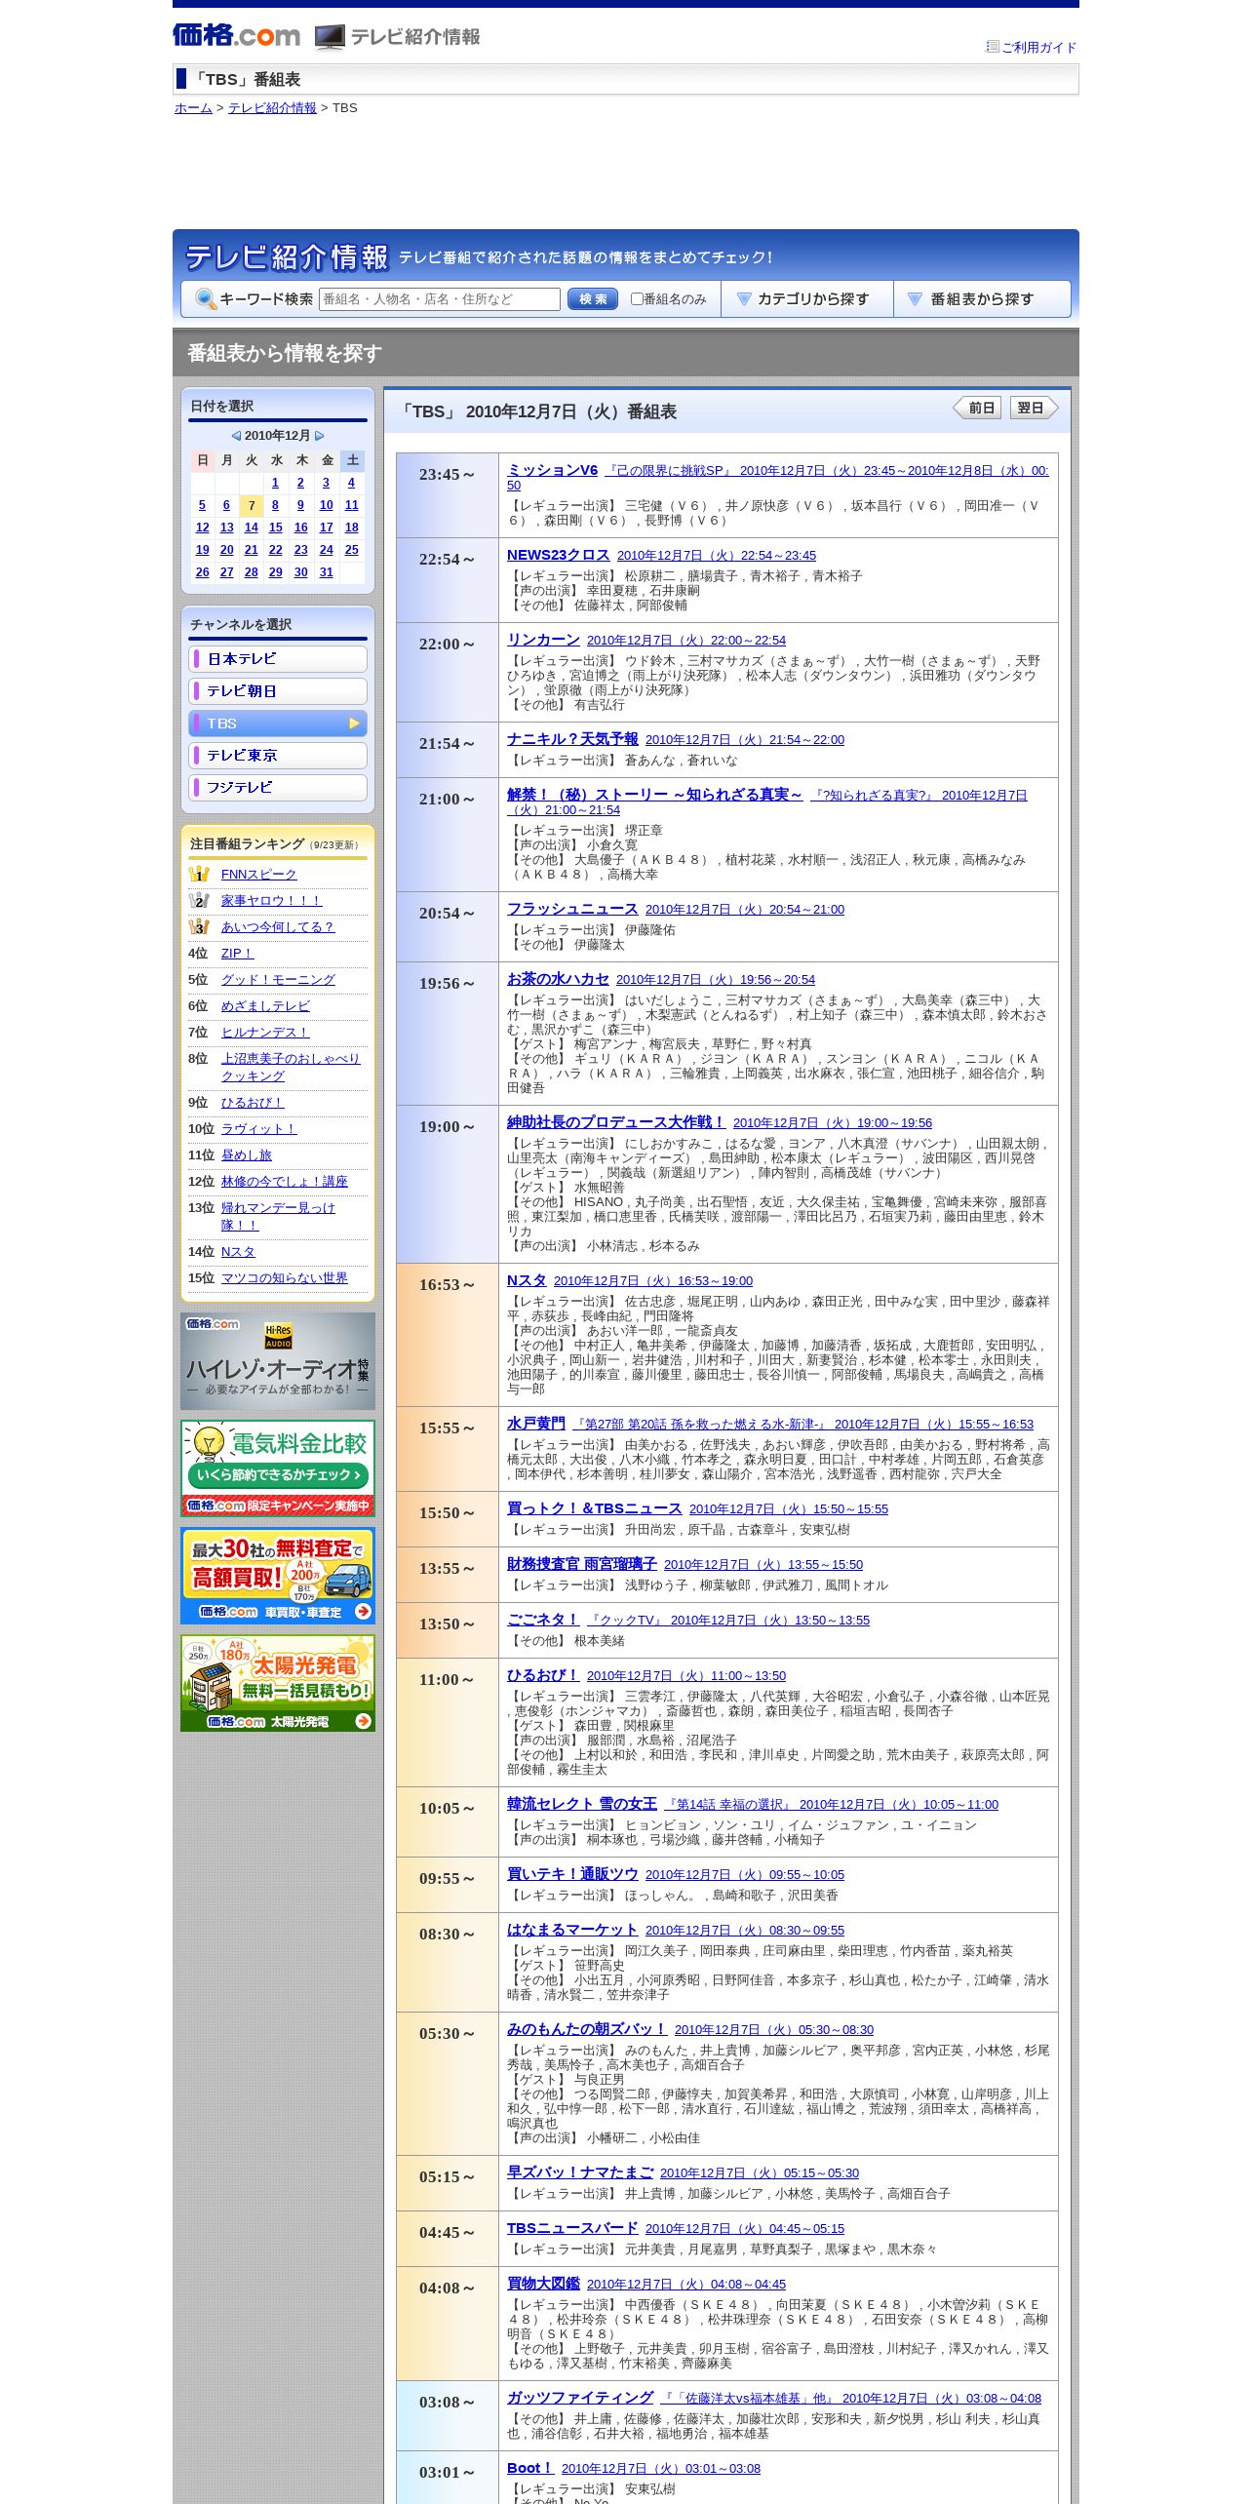The height and width of the screenshot is (2504, 1252).
Task: Open ひるおび！ 11:00 program link
Action: pos(543,1675)
